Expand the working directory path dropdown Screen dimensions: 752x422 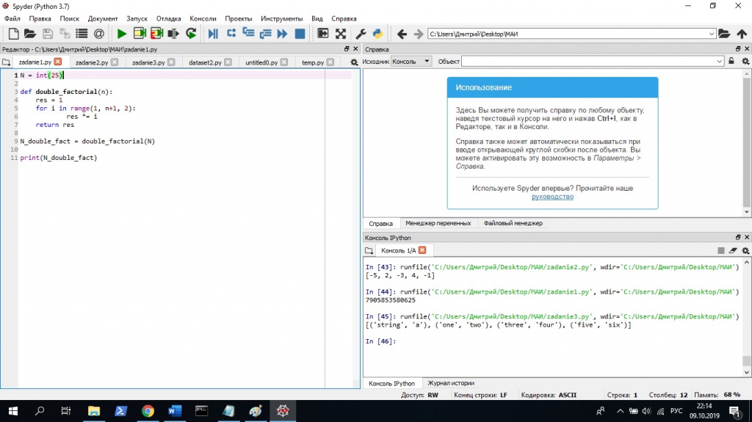712,34
